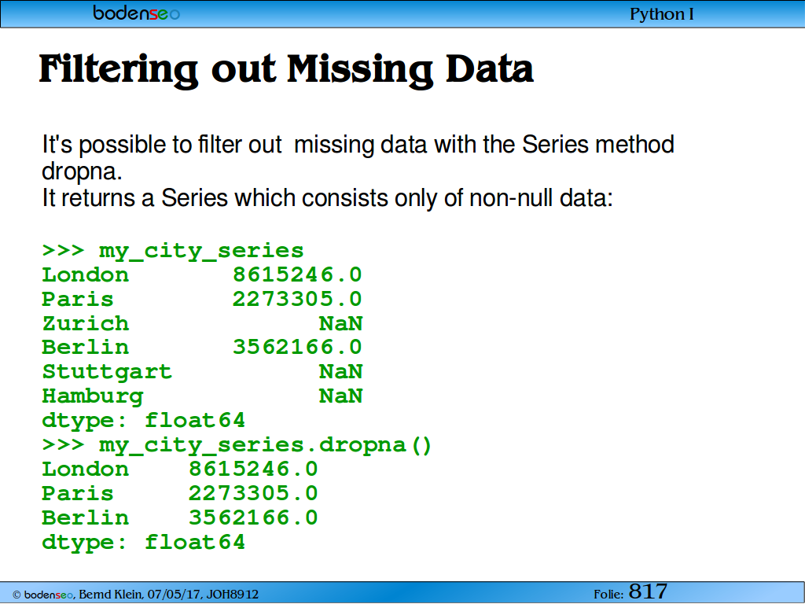Click the Stuttgart NaN entry
Image resolution: width=805 pixels, height=604 pixels.
coord(202,371)
